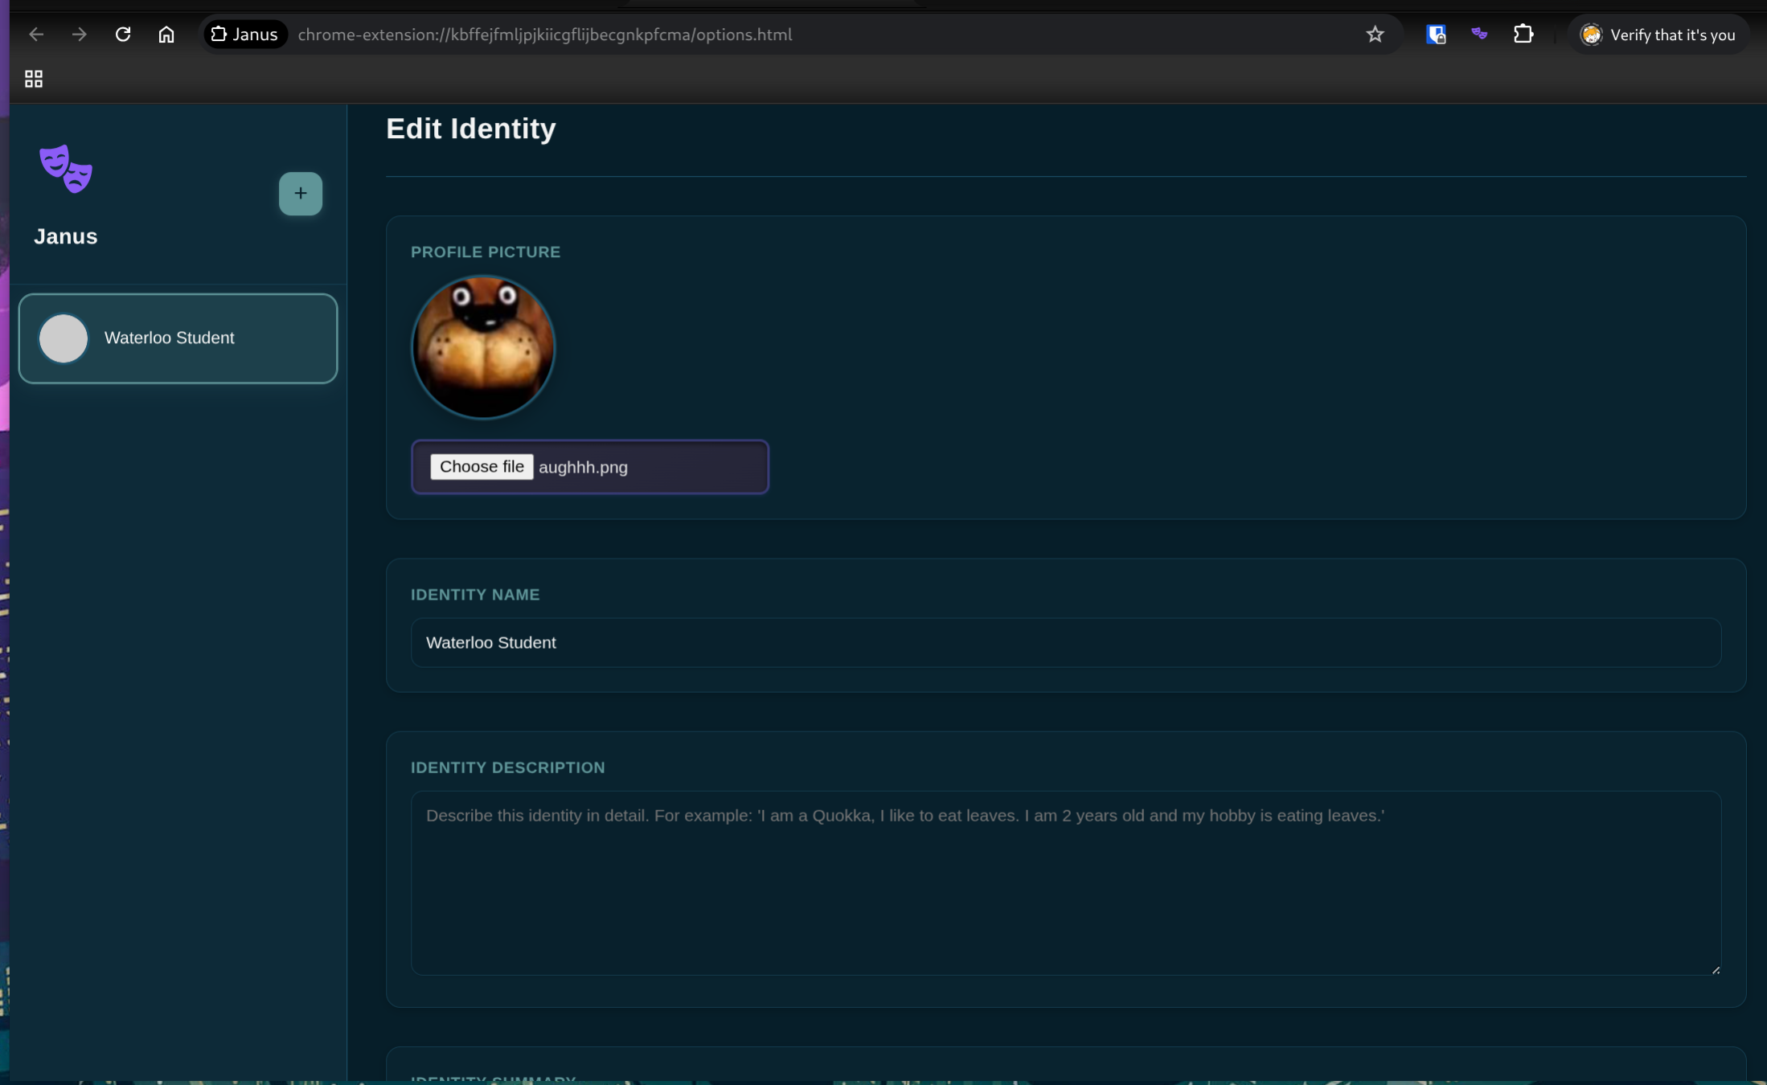Open the tab groups grid icon
The height and width of the screenshot is (1085, 1767).
coord(34,79)
